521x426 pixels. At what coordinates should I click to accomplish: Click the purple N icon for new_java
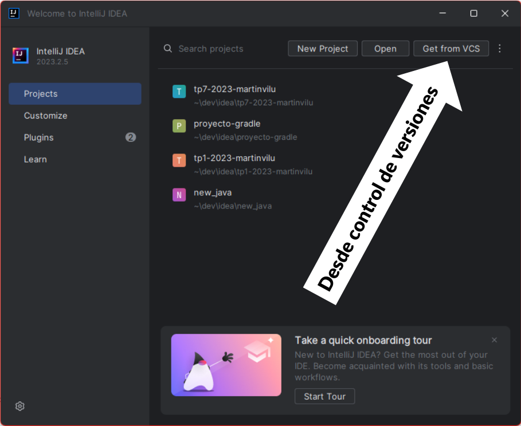click(179, 195)
